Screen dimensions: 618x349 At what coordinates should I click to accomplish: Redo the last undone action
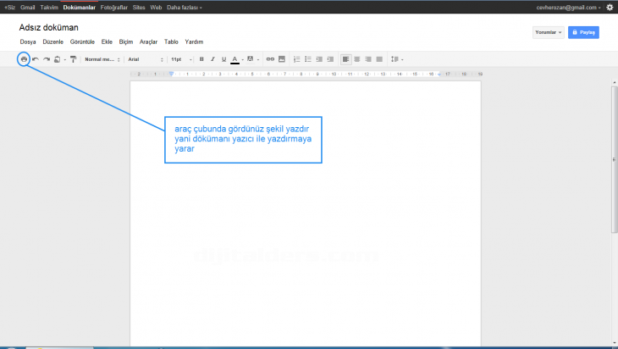coord(47,59)
